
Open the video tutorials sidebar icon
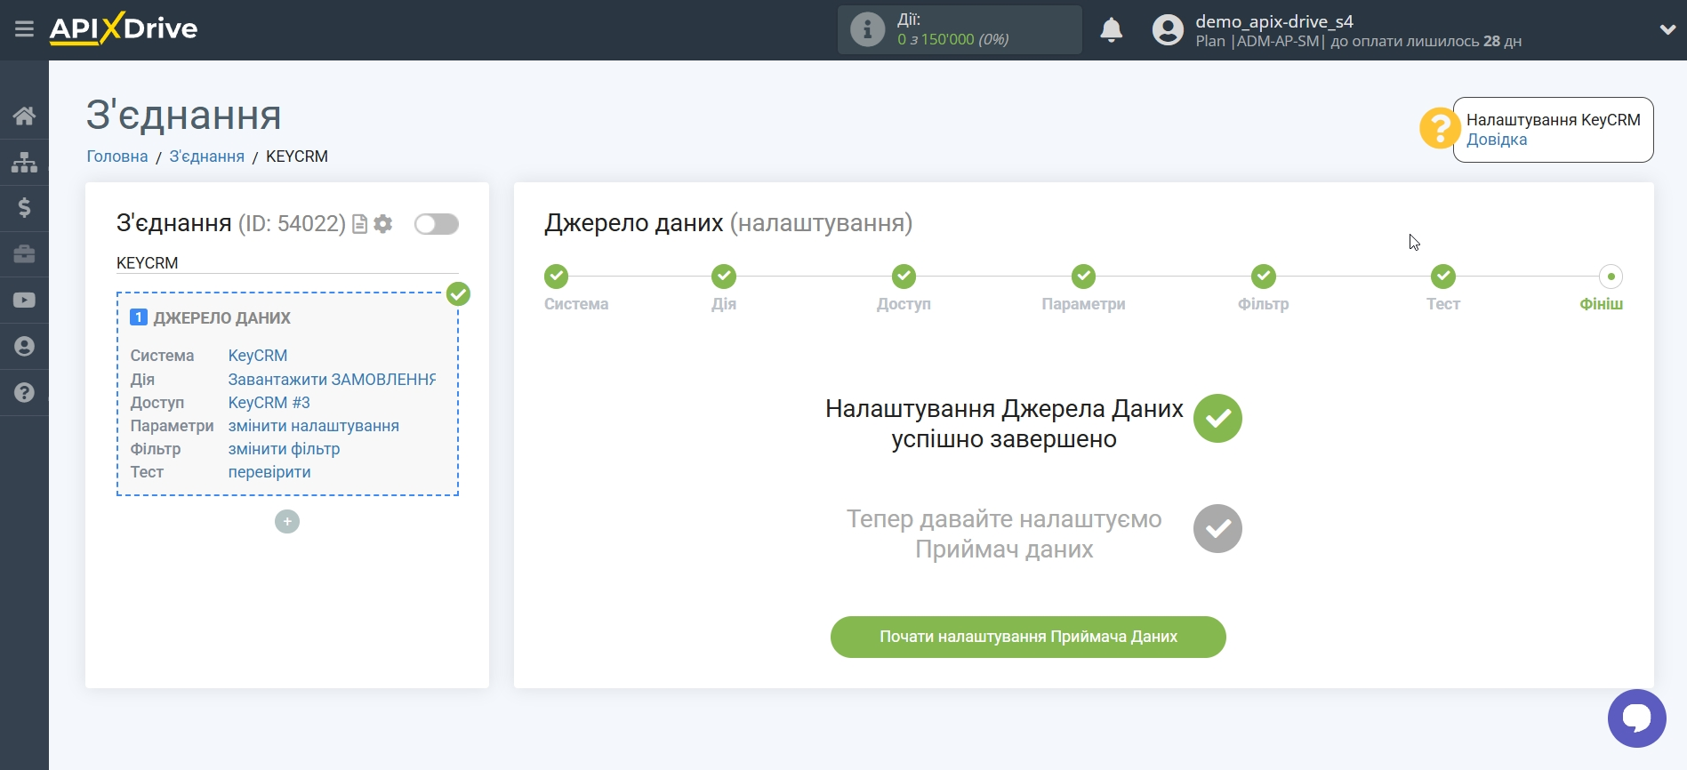(24, 301)
